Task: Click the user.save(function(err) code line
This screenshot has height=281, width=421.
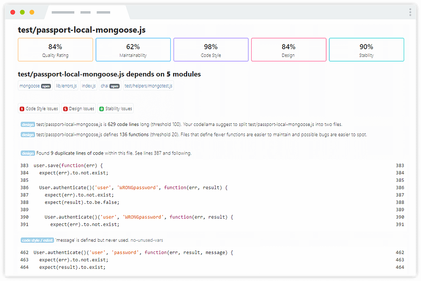Action: click(68, 165)
